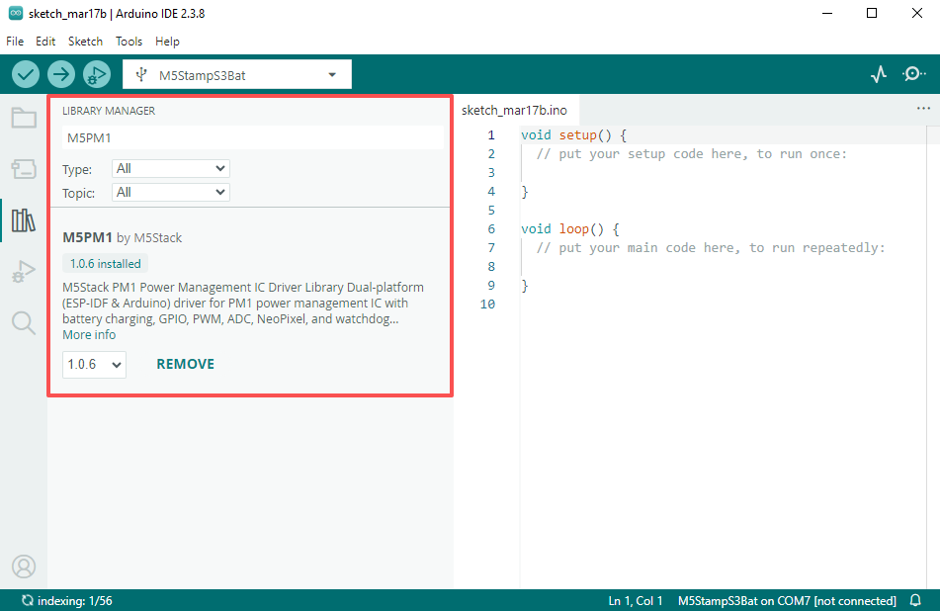Click the Upload arrow button
This screenshot has height=611, width=940.
point(61,74)
